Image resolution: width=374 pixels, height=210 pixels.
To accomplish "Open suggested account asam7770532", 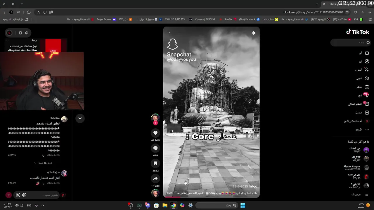I will [356, 168].
